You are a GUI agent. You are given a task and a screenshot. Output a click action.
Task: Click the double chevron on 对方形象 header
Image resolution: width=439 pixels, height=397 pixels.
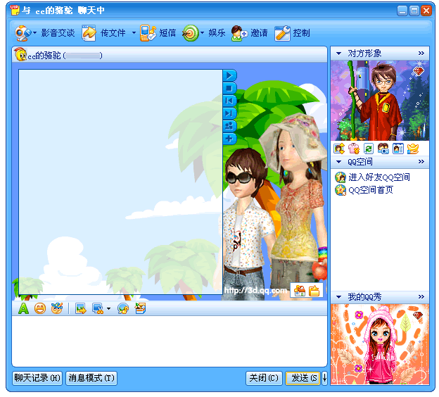click(x=421, y=53)
